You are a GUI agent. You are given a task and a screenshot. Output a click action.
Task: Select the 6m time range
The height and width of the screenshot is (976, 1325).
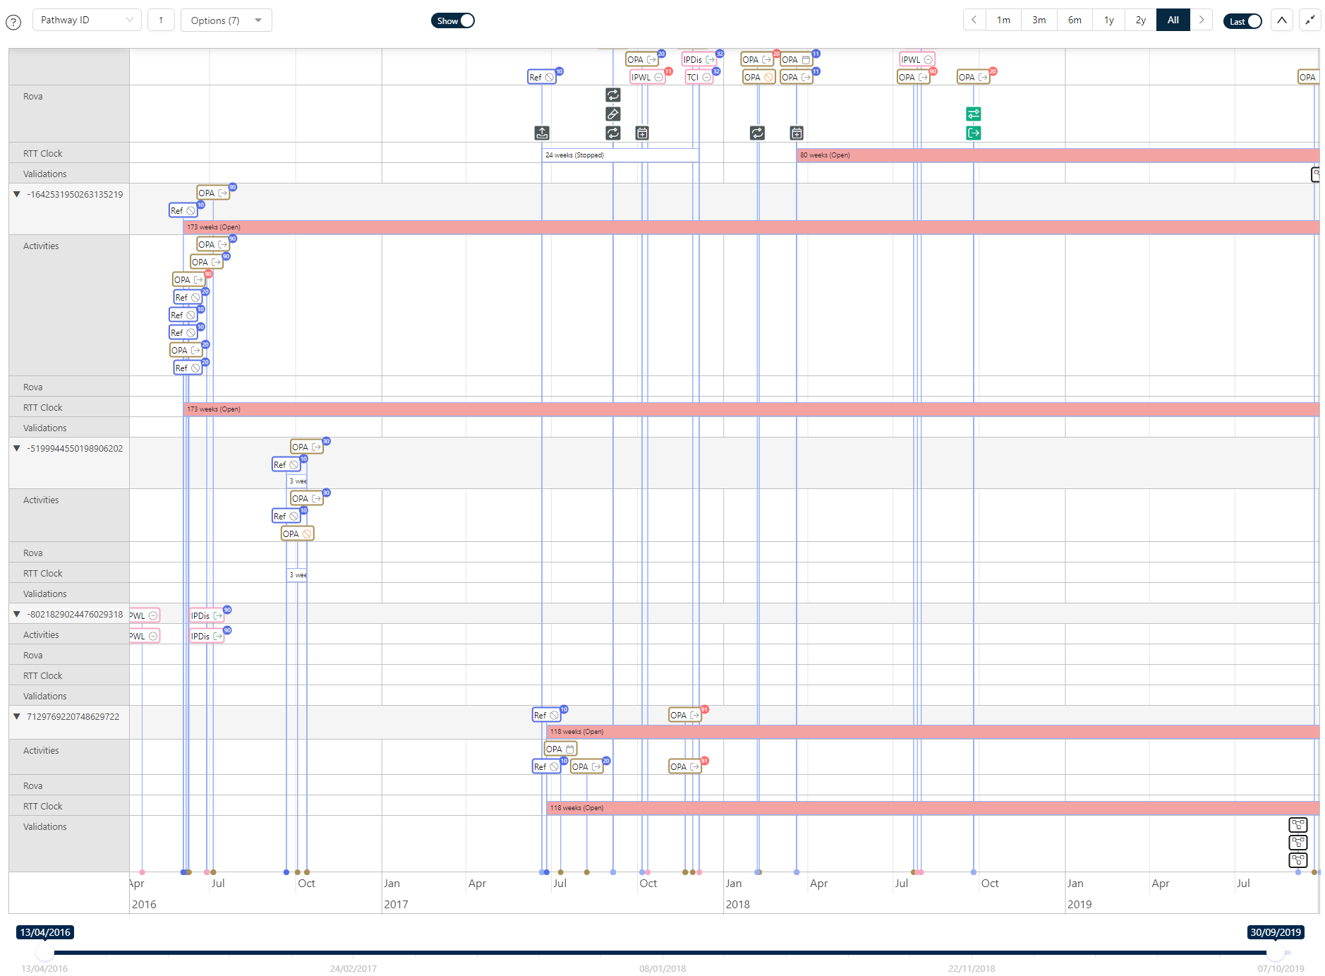coord(1075,20)
